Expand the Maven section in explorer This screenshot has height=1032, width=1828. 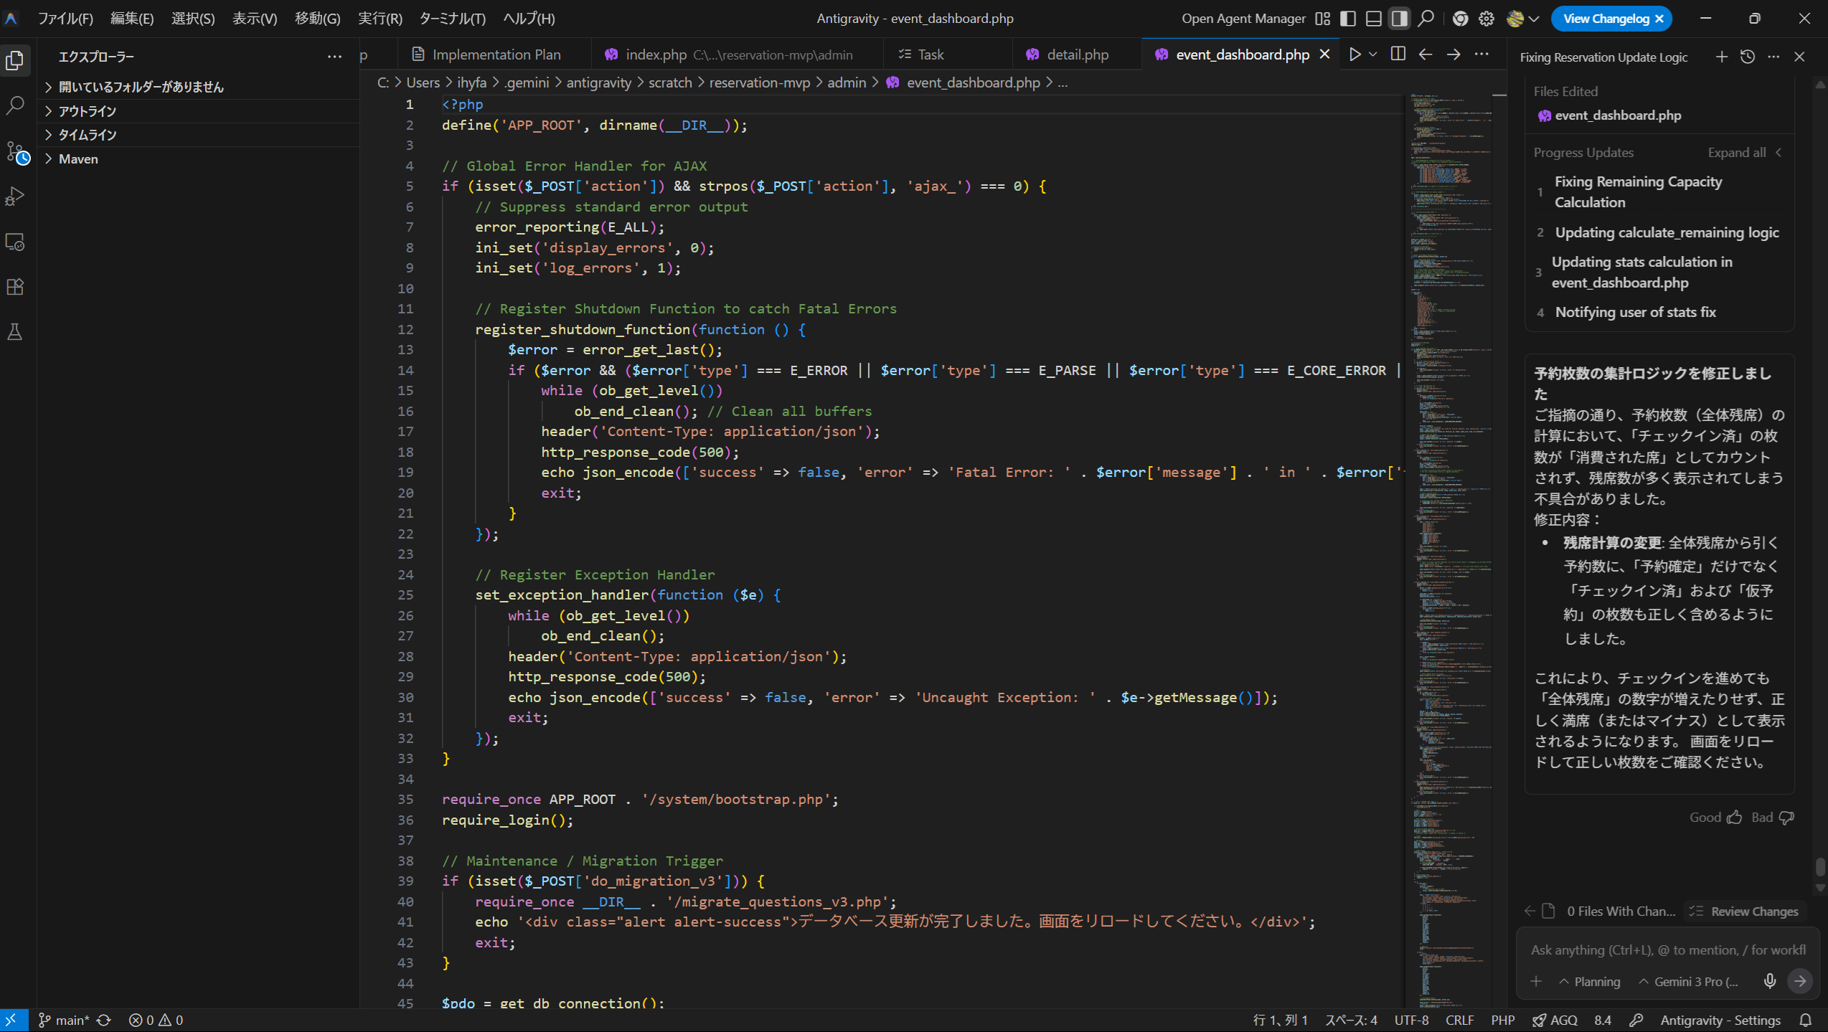(77, 159)
